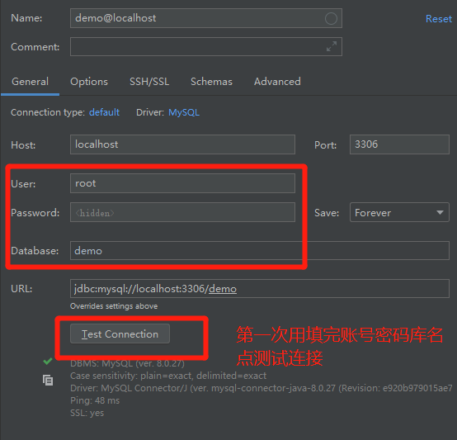Focus the User field containing root
This screenshot has width=457, height=440.
(x=182, y=183)
